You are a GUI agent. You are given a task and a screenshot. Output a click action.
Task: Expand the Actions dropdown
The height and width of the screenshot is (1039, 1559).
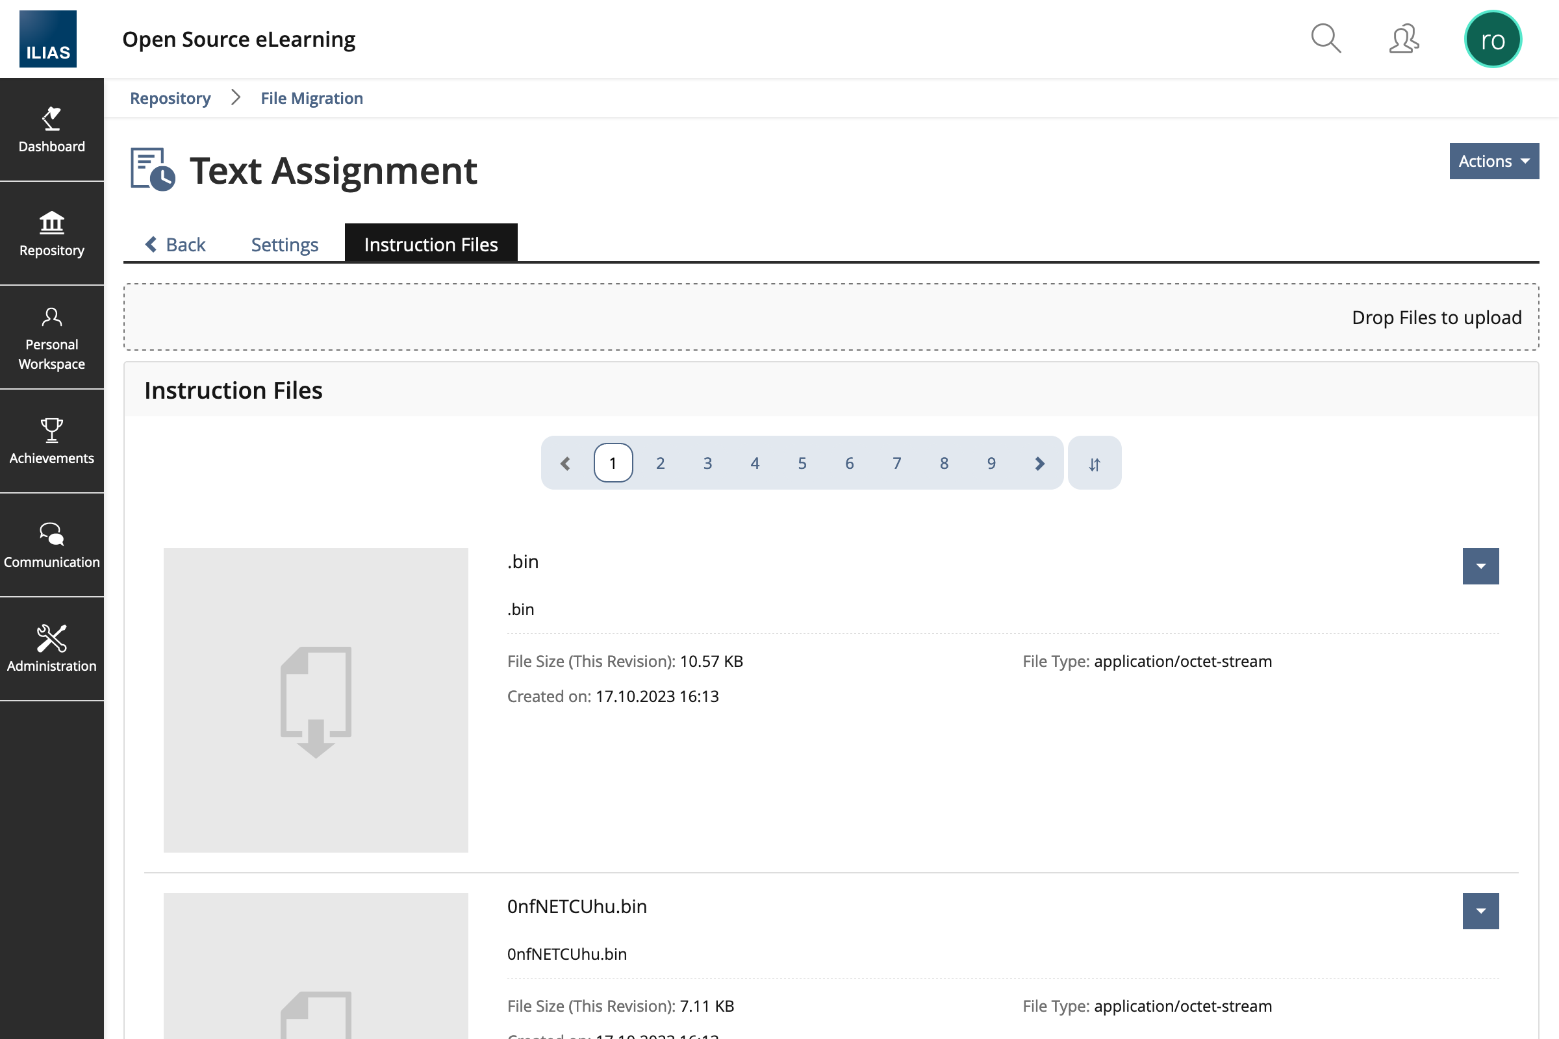click(x=1493, y=161)
